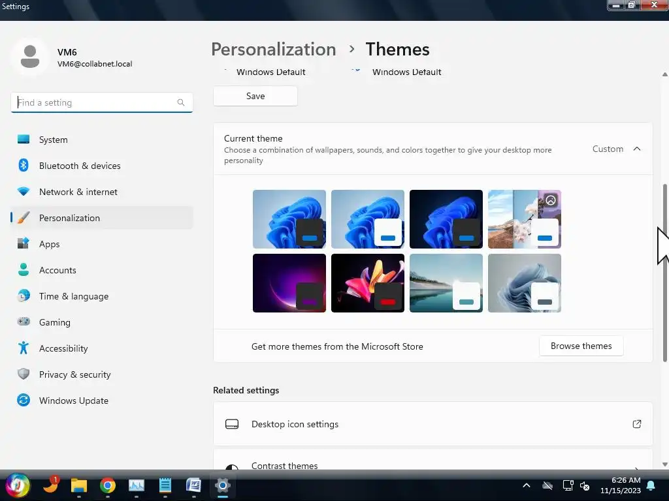Image resolution: width=669 pixels, height=501 pixels.
Task: Click the notification bell in system tray
Action: click(651, 485)
